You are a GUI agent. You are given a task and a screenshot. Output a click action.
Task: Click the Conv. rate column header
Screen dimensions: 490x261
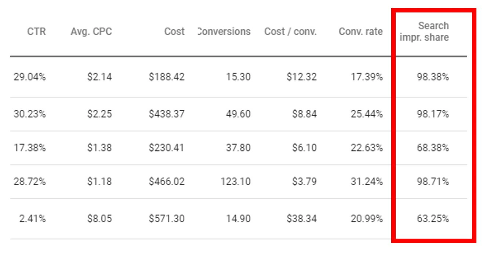click(x=360, y=31)
